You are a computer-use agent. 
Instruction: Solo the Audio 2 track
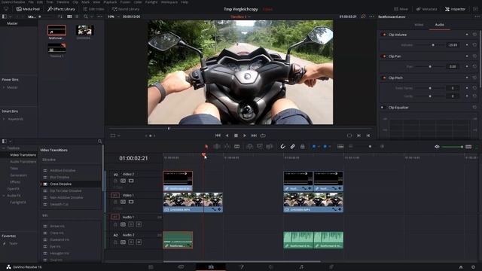(131, 242)
